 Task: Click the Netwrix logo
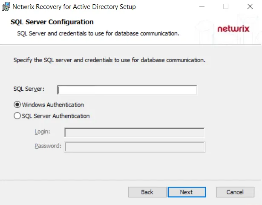pos(233,29)
